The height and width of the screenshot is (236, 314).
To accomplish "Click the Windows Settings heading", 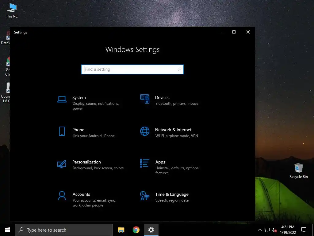I will (x=132, y=49).
